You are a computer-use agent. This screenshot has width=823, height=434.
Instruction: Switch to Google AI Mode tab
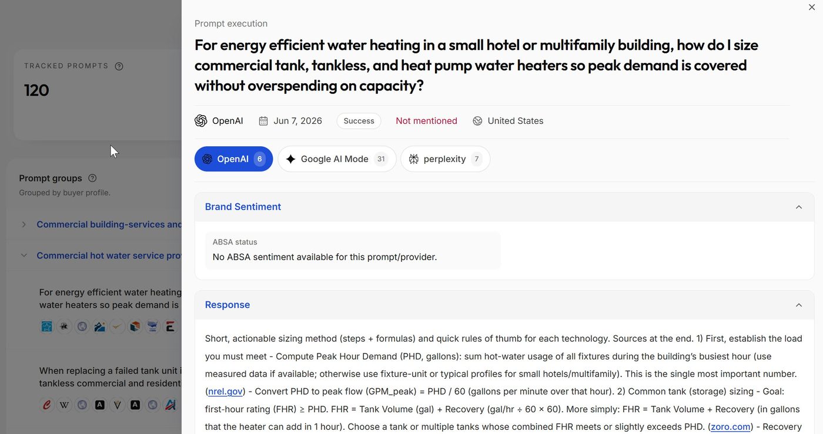(x=337, y=159)
